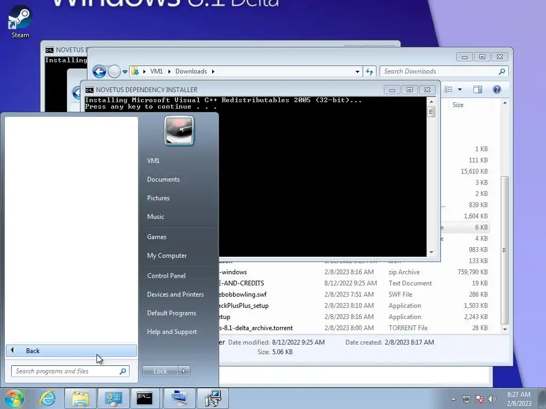The width and height of the screenshot is (546, 409).
Task: Open the Control Panel taskbar icon
Action: pos(113,398)
